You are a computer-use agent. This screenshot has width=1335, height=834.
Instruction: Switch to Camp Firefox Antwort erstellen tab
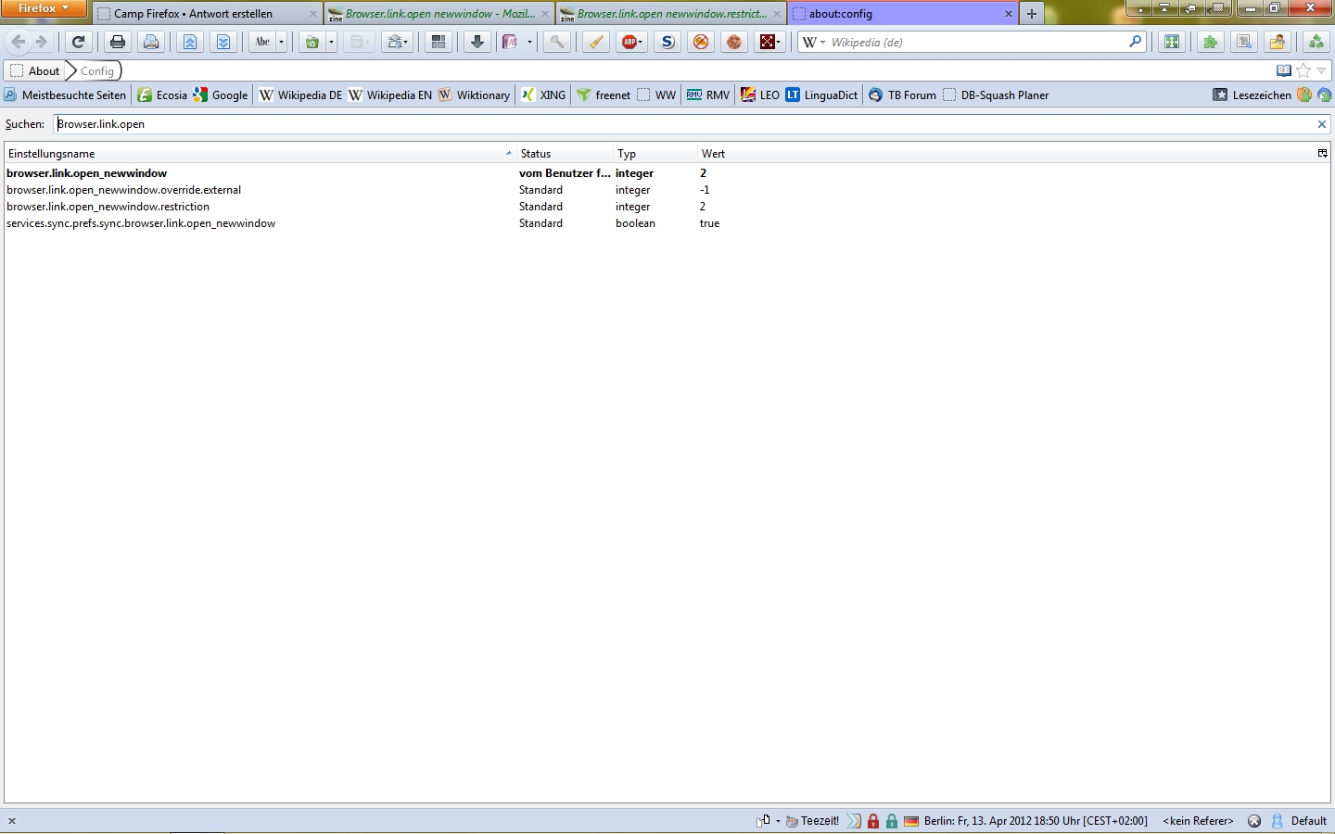209,14
